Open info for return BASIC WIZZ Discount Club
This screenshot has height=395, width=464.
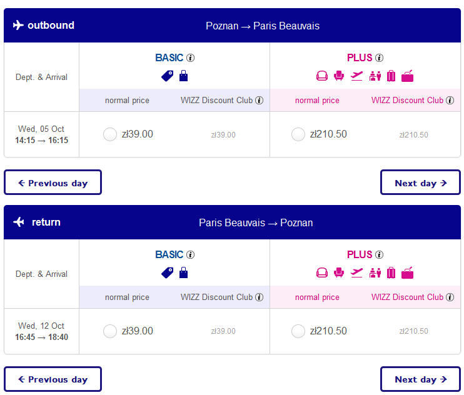pos(260,297)
